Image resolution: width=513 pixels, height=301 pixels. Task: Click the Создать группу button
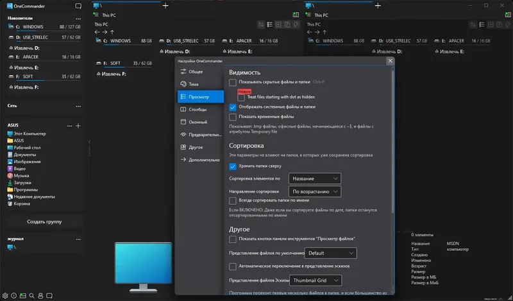point(45,221)
